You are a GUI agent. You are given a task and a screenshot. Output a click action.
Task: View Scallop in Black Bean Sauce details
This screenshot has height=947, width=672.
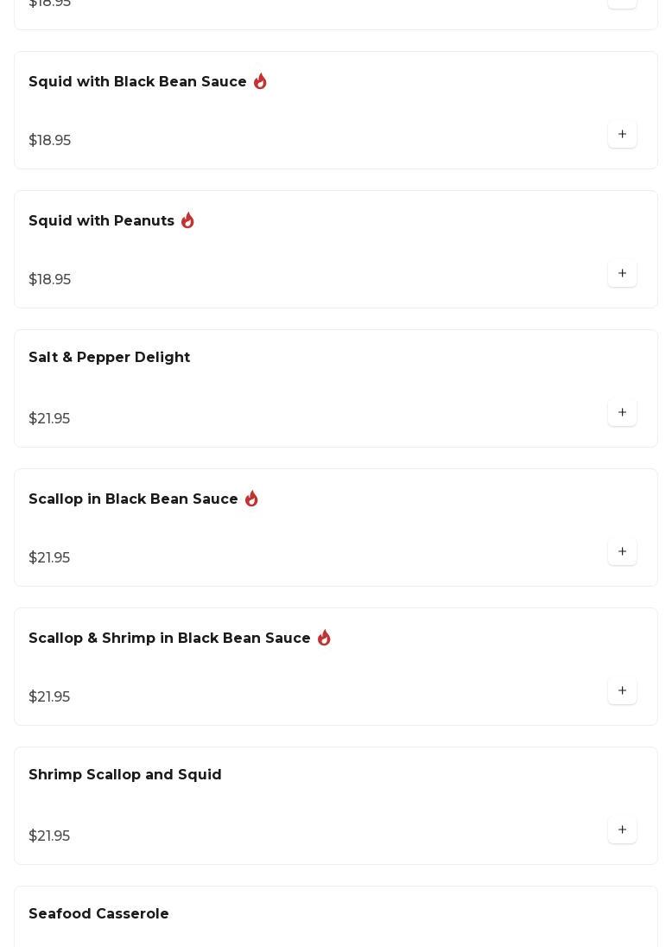[x=133, y=499]
